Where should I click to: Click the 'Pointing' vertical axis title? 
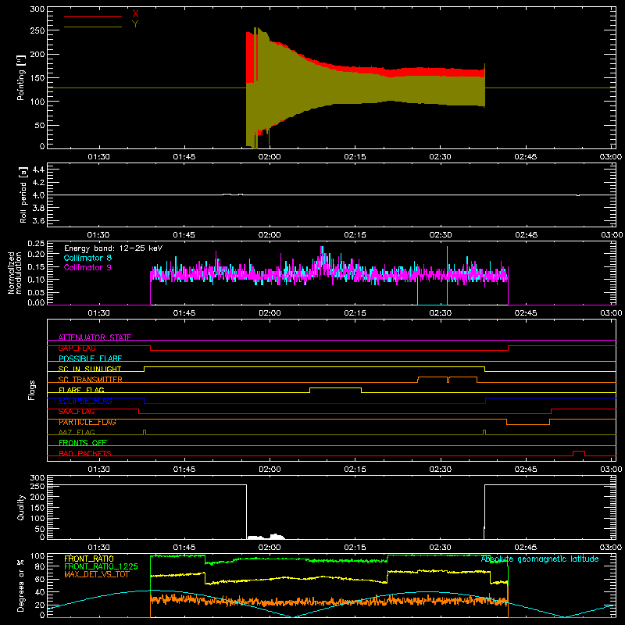tap(21, 77)
